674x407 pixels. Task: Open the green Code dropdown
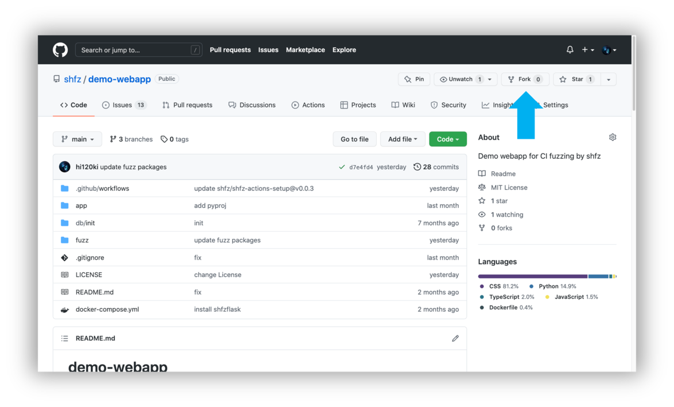tap(447, 139)
